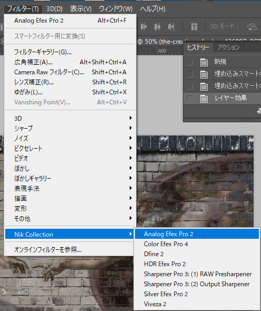Viewport: 261px width, 311px height.
Task: Expand the その他 submenu
Action: tap(70, 219)
